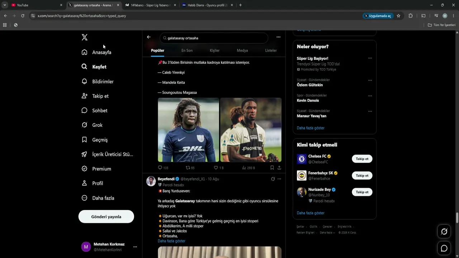Open more options on Beyefendi's post
This screenshot has width=459, height=258.
[x=279, y=179]
